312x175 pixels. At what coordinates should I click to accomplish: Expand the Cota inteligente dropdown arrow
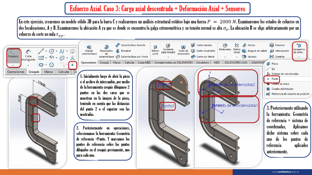point(28,65)
